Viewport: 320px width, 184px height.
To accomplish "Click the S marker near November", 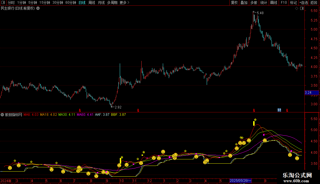I will (138, 110).
